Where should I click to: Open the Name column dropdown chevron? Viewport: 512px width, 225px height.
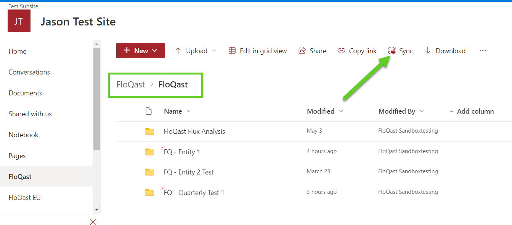click(188, 111)
